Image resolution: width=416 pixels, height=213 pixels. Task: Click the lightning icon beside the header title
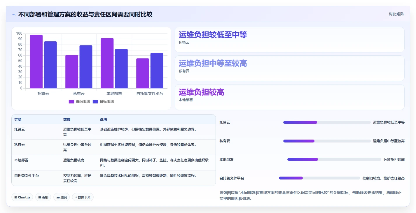click(x=14, y=15)
